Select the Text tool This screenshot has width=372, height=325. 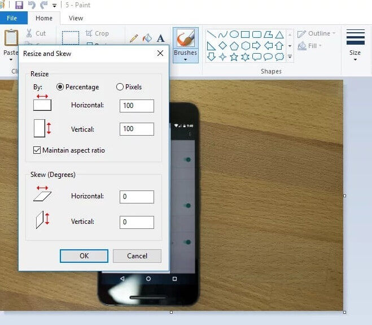tap(161, 38)
